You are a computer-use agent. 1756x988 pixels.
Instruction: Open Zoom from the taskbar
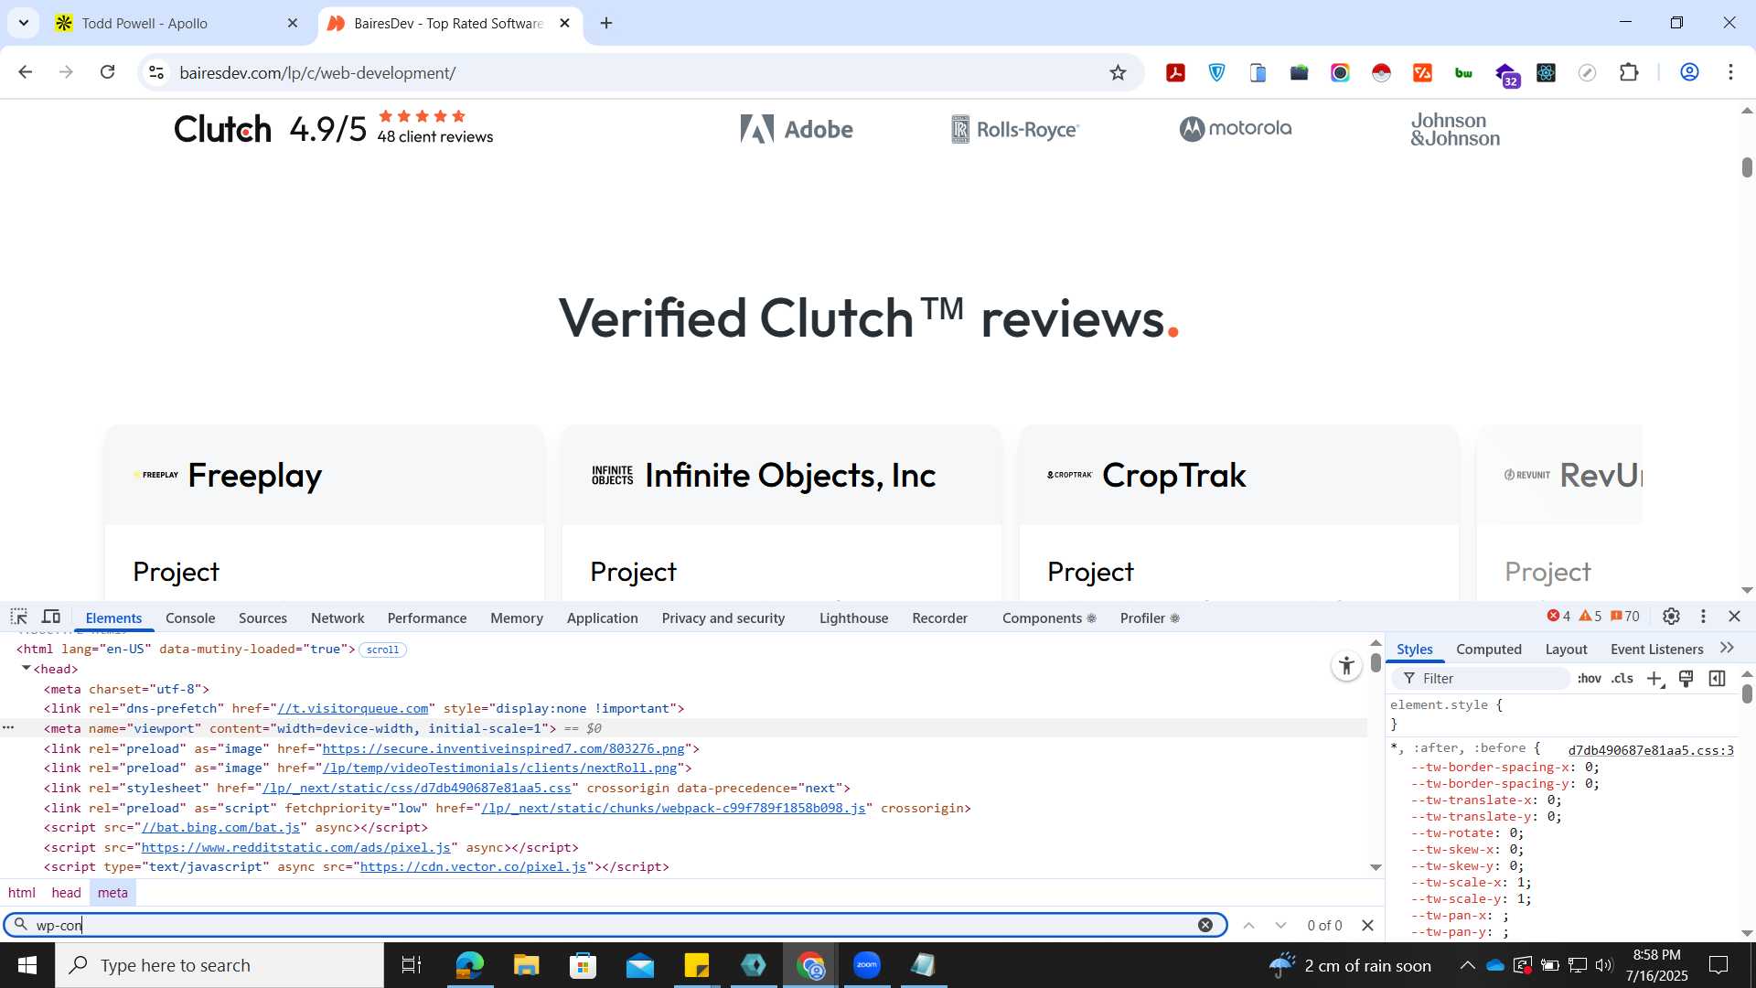866,965
